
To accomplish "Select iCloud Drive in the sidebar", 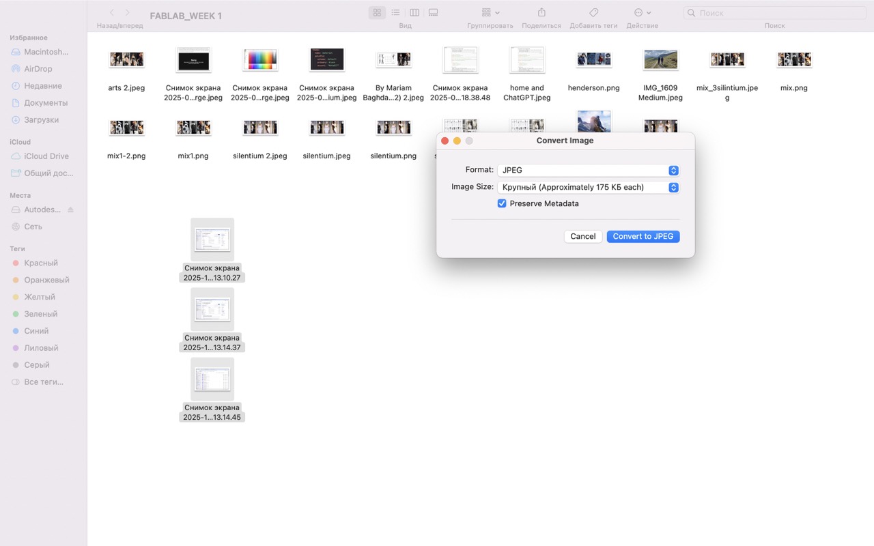I will [46, 156].
